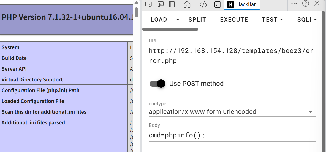Click Additional .ini files parsed label

point(33,123)
